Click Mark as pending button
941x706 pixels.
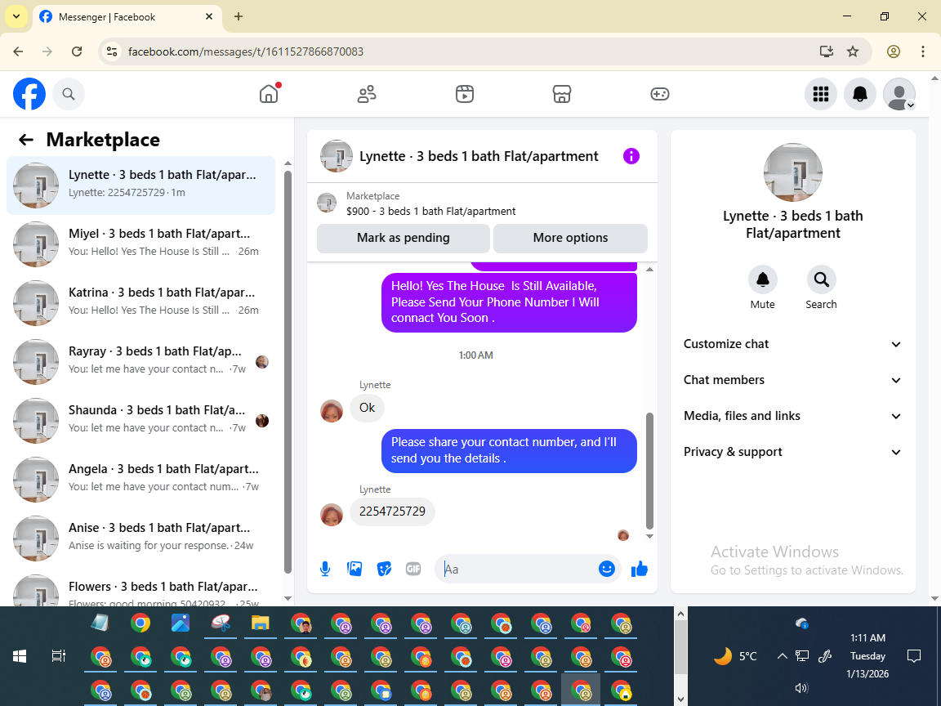[x=404, y=238]
